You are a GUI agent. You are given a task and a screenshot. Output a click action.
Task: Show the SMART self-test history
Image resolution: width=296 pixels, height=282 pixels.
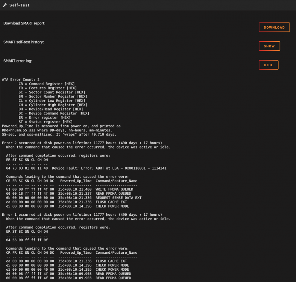pos(269,46)
